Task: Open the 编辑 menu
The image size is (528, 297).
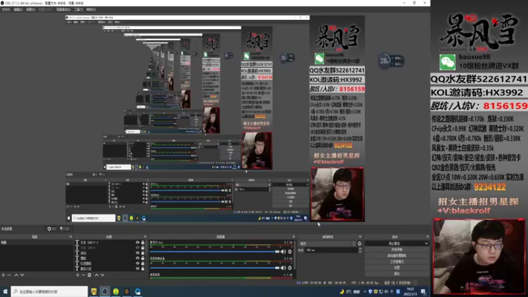Action: [x=18, y=9]
